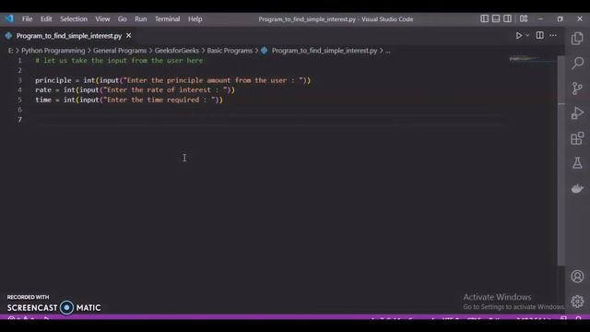
Task: Click the minimap code preview
Action: point(524,59)
